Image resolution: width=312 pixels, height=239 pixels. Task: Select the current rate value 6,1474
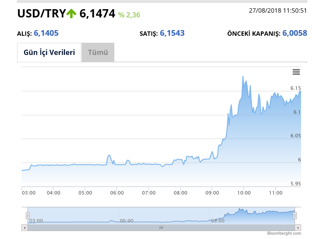[x=97, y=14]
